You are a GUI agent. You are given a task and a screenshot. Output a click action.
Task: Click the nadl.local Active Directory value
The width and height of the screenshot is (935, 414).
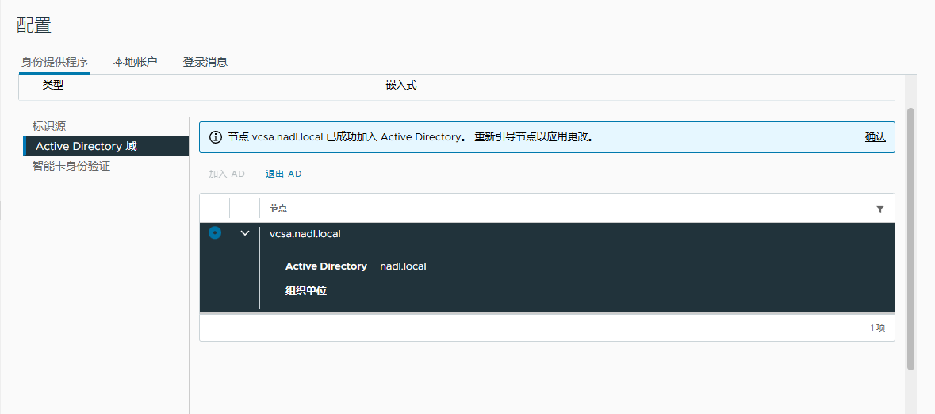pos(403,266)
